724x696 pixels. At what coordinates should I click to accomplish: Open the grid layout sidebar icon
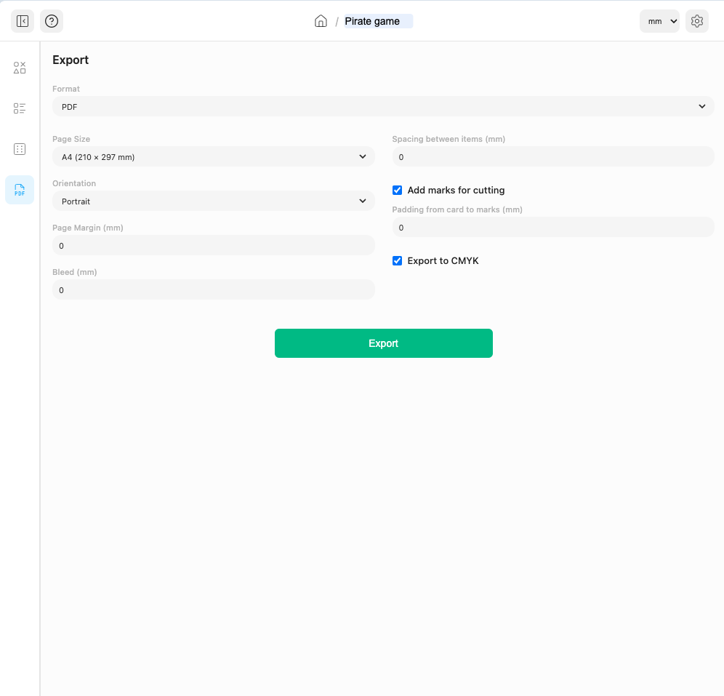pos(20,149)
